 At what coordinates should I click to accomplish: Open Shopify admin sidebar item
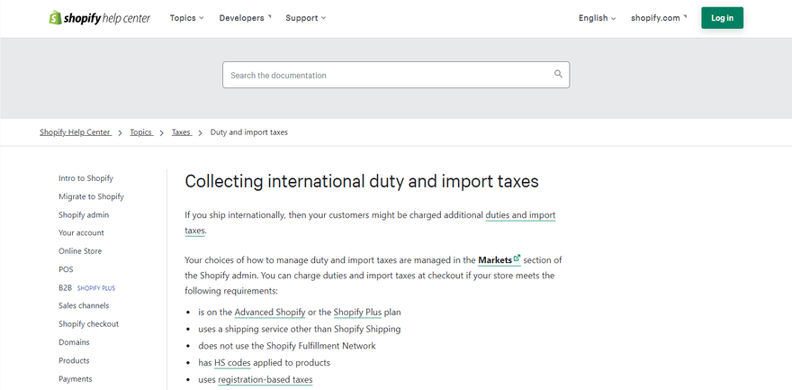pos(84,214)
